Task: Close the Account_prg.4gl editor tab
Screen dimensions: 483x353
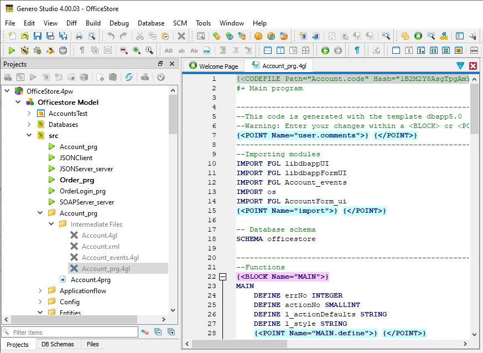Action: pos(474,65)
